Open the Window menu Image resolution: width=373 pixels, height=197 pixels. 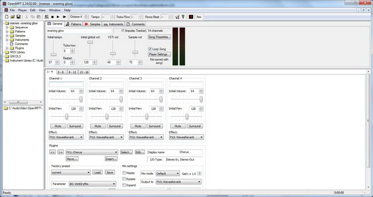coord(55,10)
